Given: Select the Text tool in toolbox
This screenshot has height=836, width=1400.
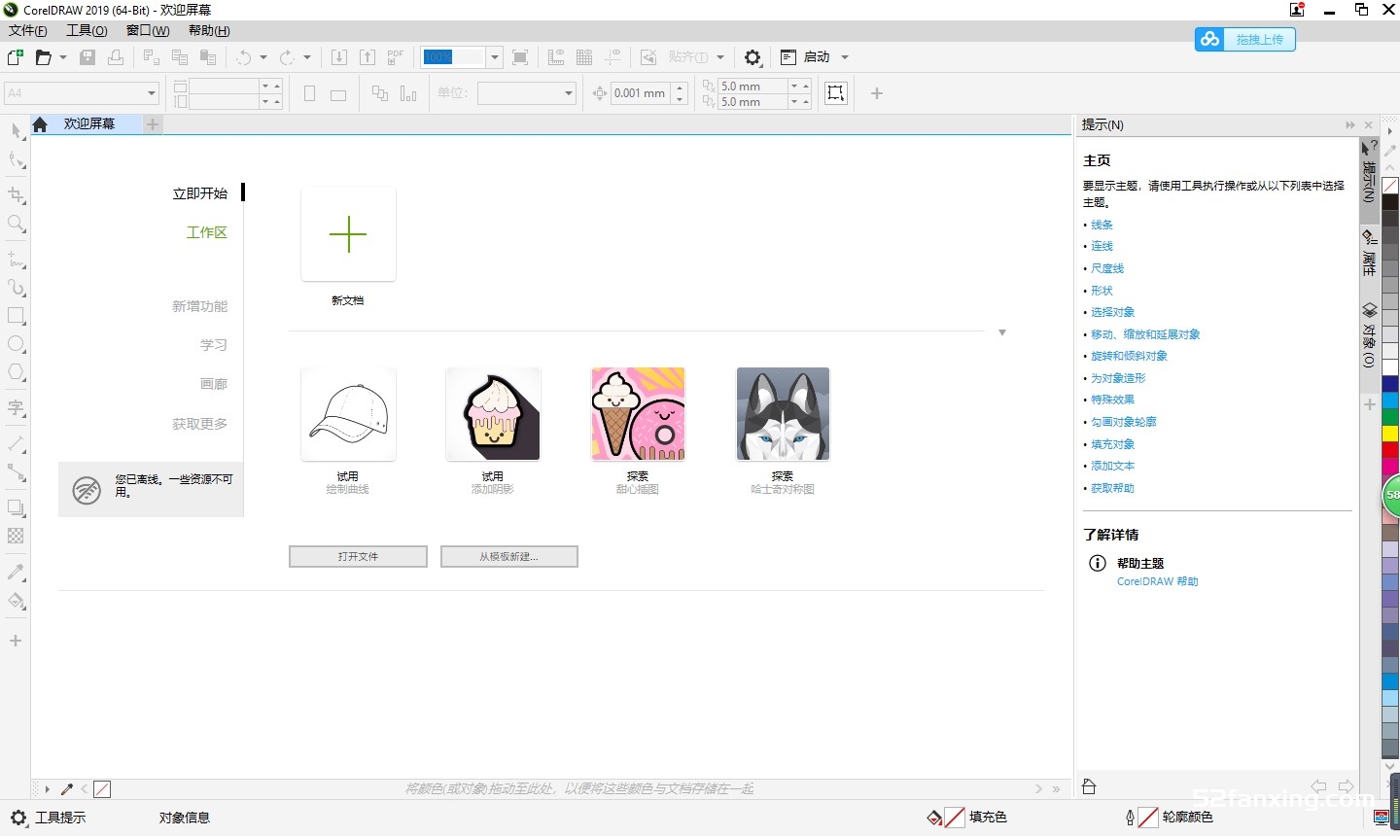Looking at the screenshot, I should [16, 407].
